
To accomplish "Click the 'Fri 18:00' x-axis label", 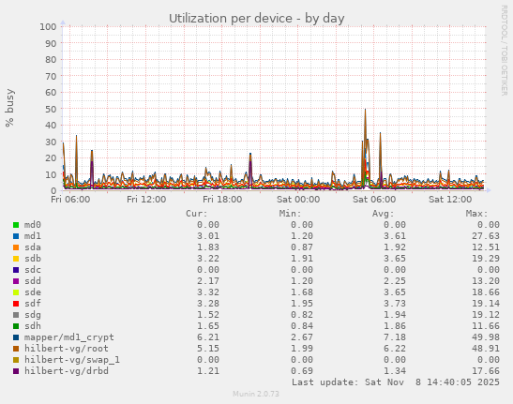I will (222, 200).
